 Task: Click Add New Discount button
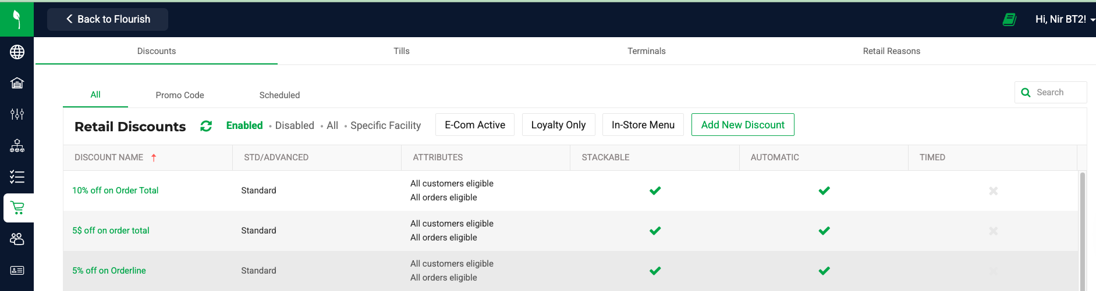743,125
